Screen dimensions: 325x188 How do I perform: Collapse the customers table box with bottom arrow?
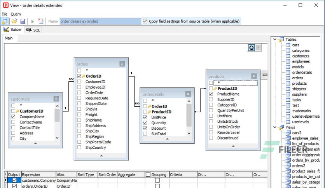pos(35,143)
